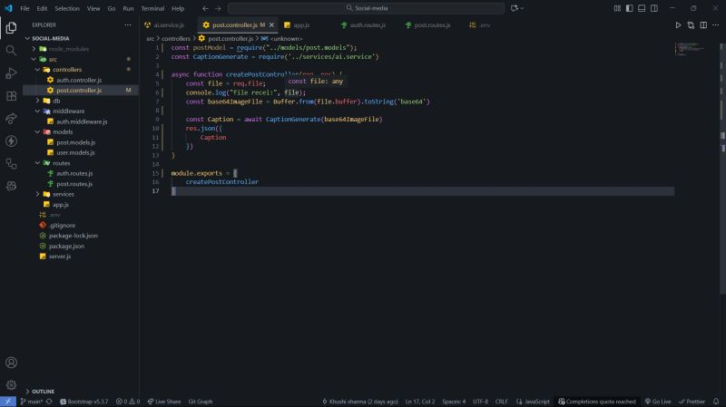Open Manage settings gear icon
The image size is (726, 407).
click(x=11, y=385)
